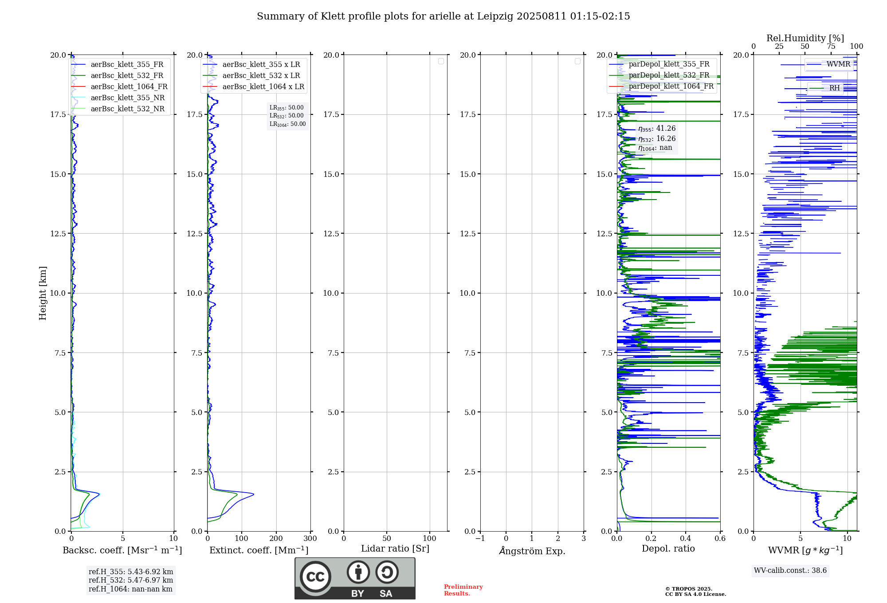
Task: Click the WV-calib.const.: 38.6 text
Action: [x=790, y=571]
